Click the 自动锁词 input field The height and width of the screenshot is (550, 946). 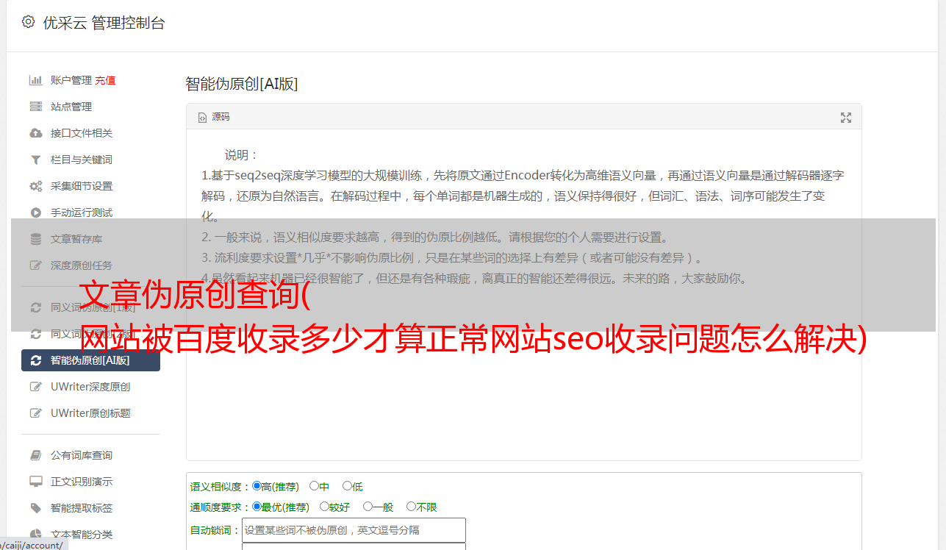click(354, 530)
